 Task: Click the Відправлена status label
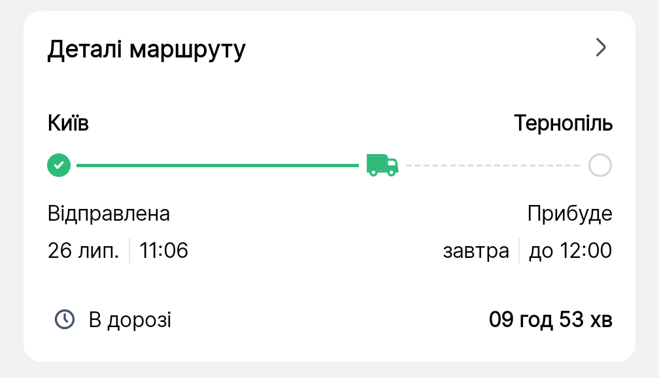109,213
